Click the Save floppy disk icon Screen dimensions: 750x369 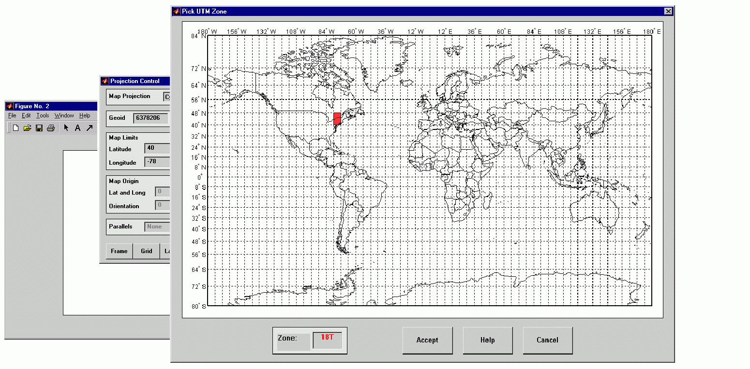click(39, 128)
